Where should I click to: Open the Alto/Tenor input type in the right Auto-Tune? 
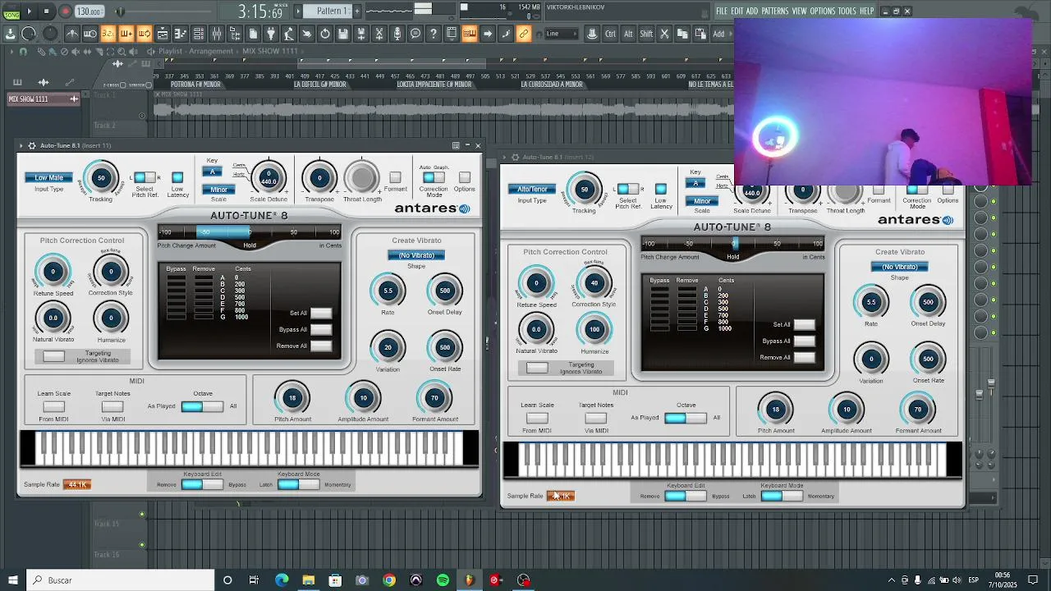click(x=532, y=189)
